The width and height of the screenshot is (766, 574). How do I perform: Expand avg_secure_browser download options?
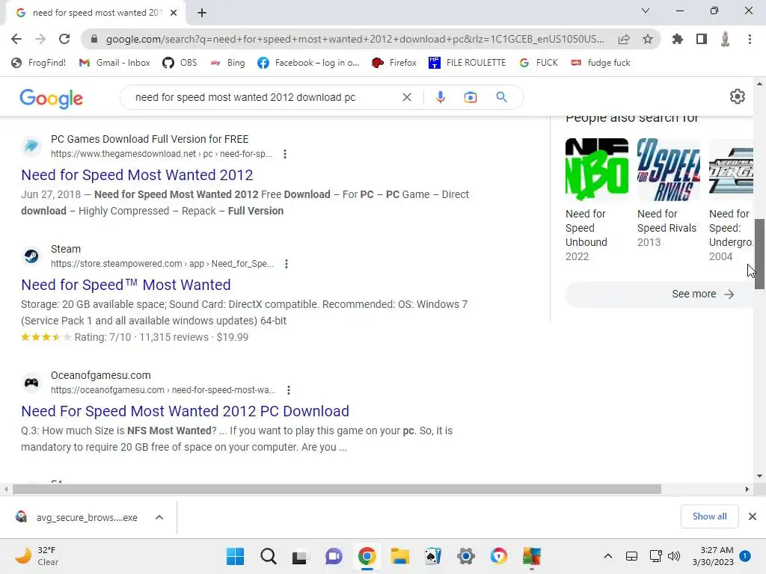click(x=159, y=517)
